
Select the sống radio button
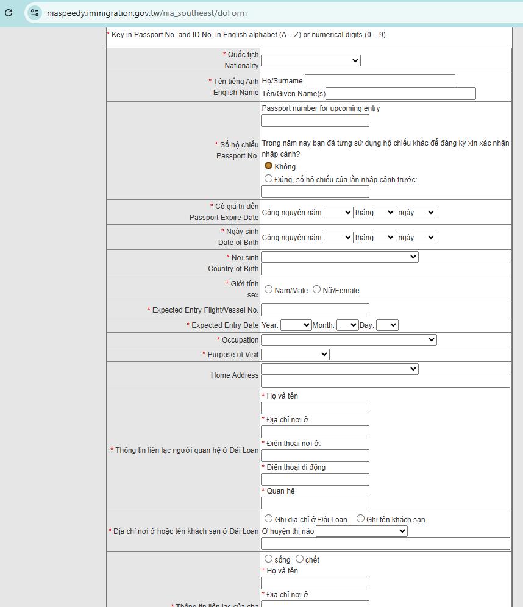click(268, 558)
